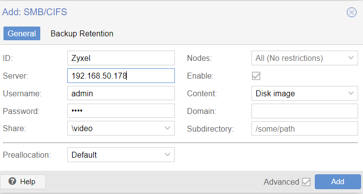Switch to the Backup Retention tab
The height and width of the screenshot is (194, 363).
82,33
